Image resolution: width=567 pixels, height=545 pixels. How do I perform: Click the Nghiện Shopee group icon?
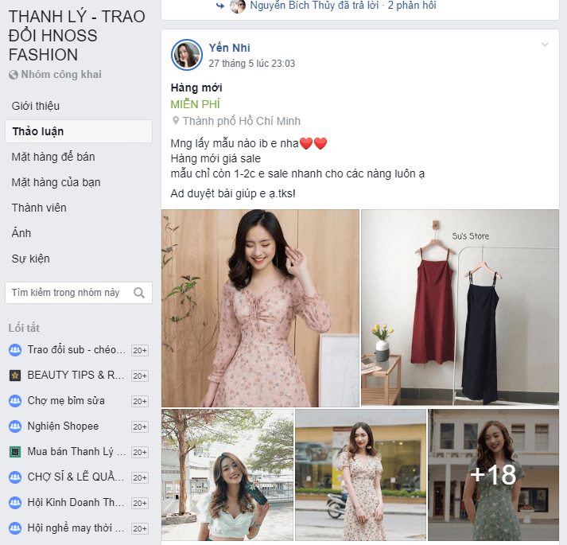point(15,426)
